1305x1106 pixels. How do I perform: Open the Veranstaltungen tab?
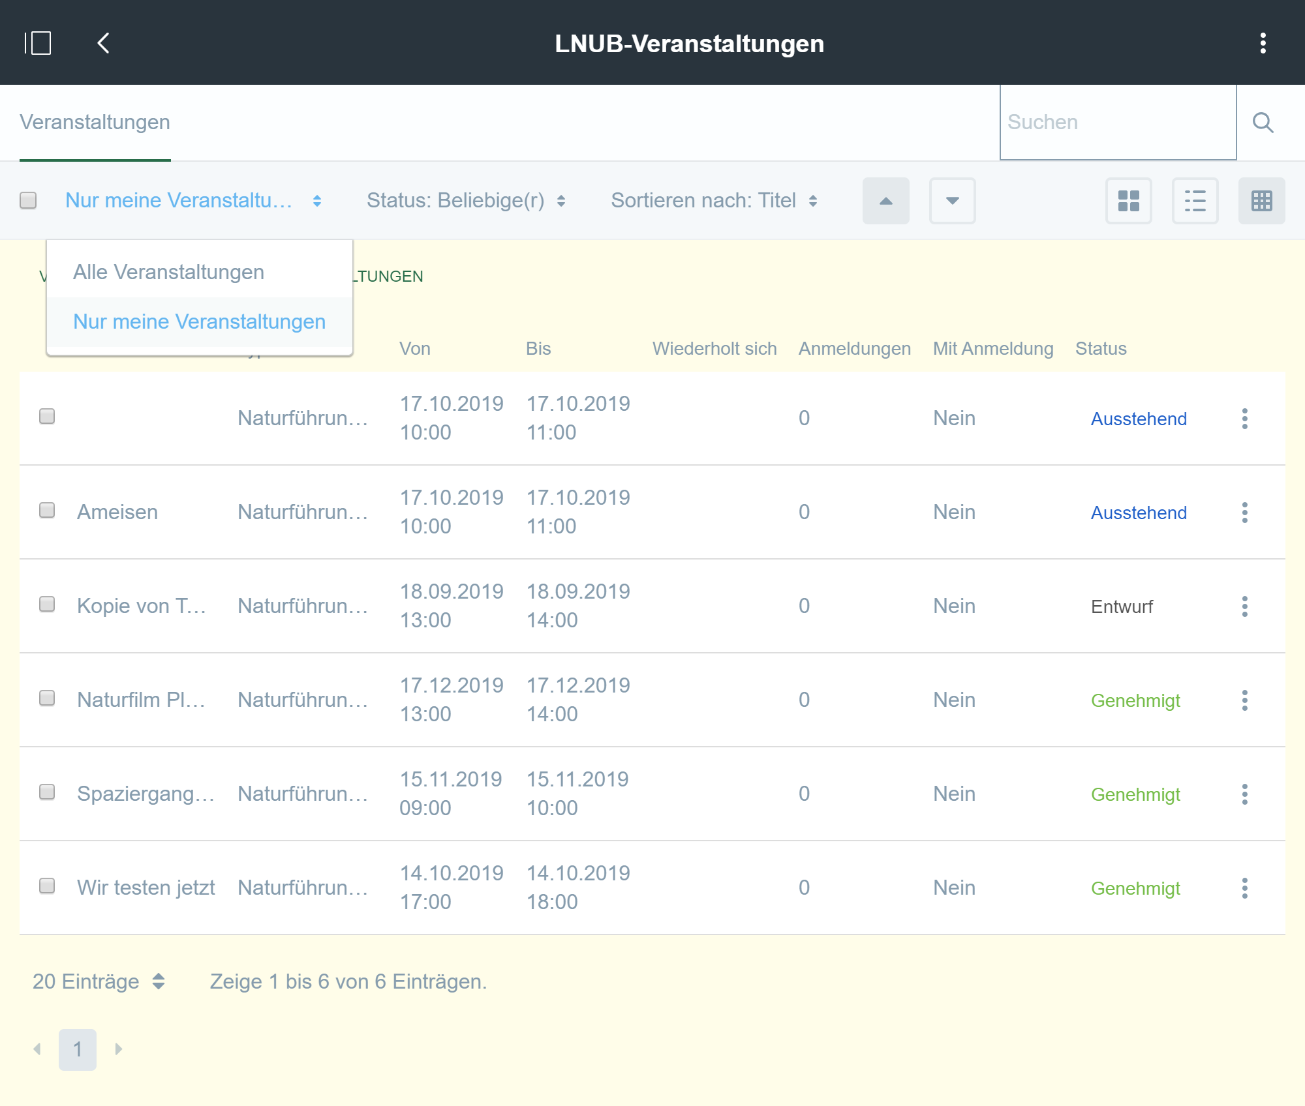(x=95, y=123)
